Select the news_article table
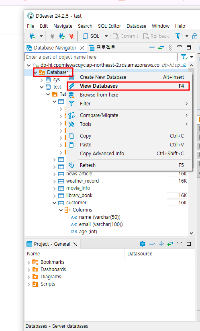200x331 pixels. [x=79, y=174]
